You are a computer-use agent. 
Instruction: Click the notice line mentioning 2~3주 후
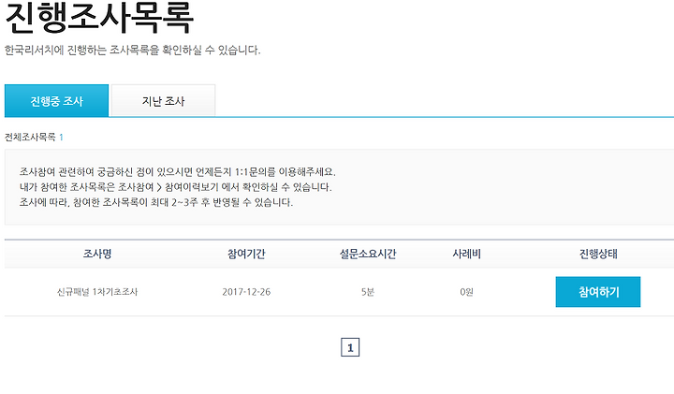(156, 202)
